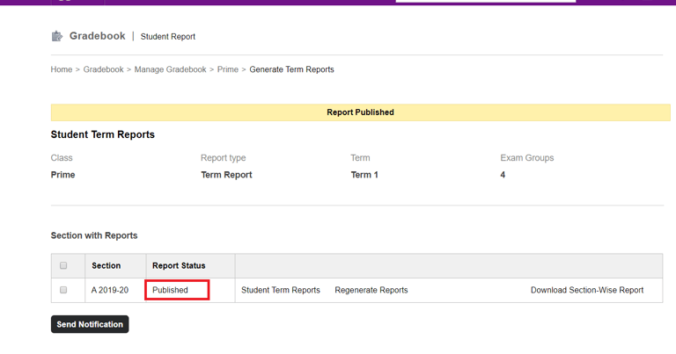Screen dimensions: 676x354
Task: Click the Student Report subtitle
Action: (x=168, y=37)
